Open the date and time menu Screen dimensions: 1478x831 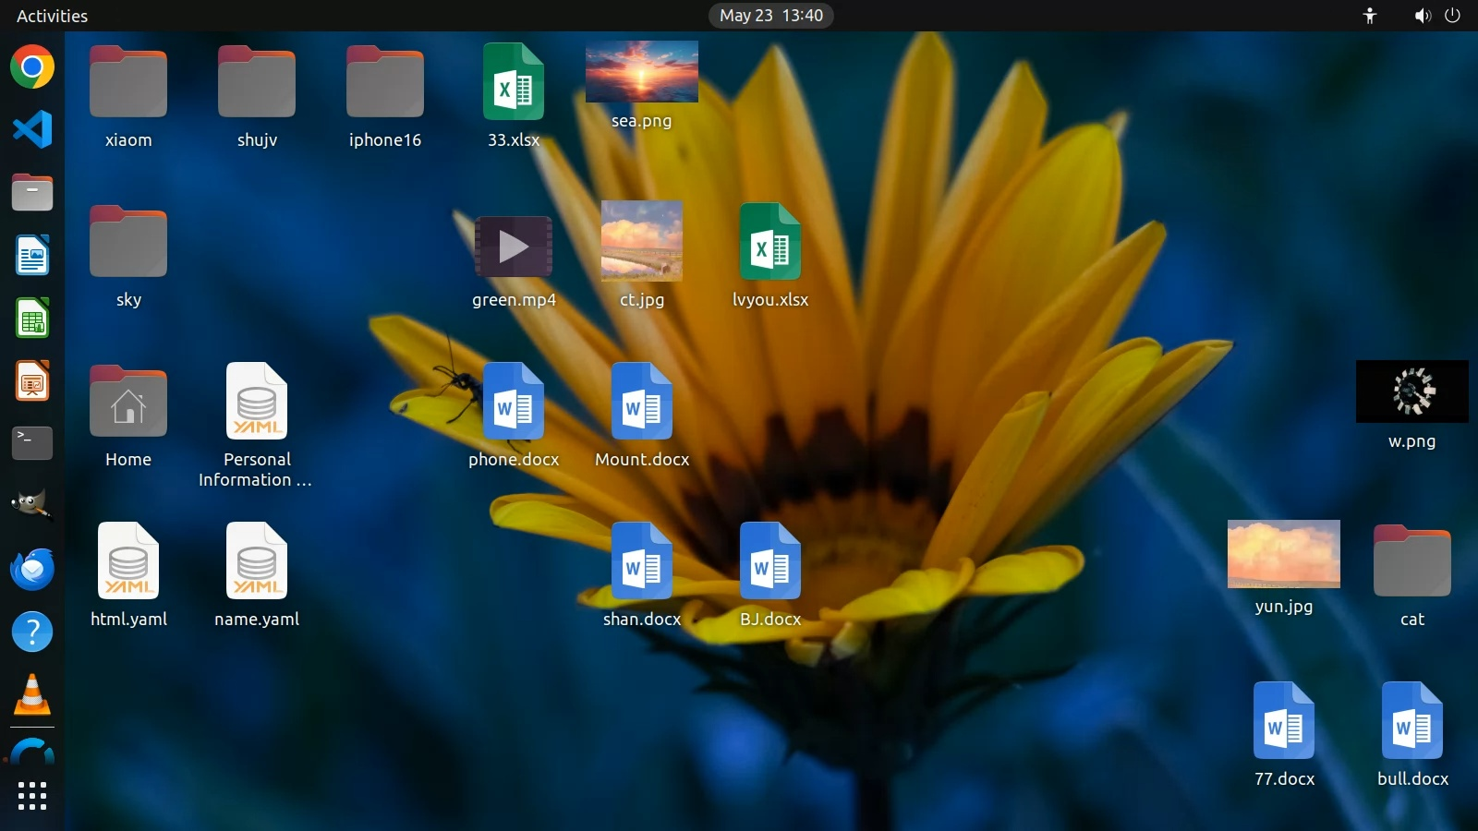click(770, 16)
